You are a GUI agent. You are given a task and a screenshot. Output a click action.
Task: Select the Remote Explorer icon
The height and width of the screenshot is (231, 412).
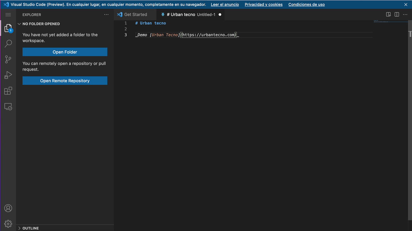click(8, 107)
